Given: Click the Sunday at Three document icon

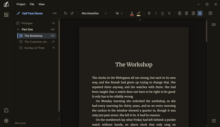Looking at the screenshot, I should [x=21, y=48].
